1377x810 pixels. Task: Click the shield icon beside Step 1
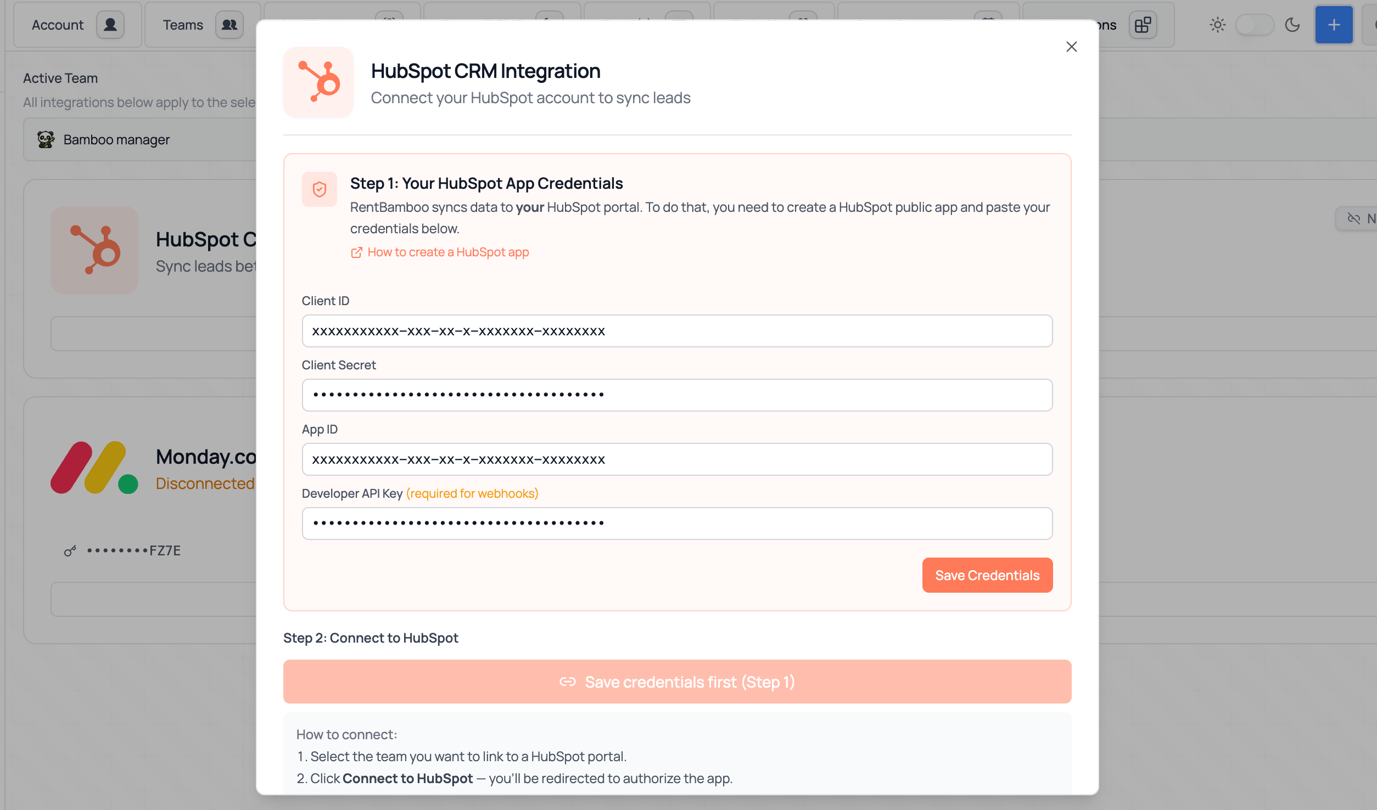320,189
